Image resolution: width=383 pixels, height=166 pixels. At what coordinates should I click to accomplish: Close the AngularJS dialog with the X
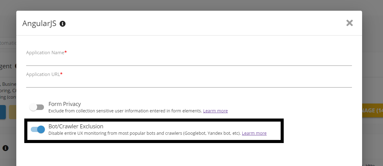[x=349, y=23]
